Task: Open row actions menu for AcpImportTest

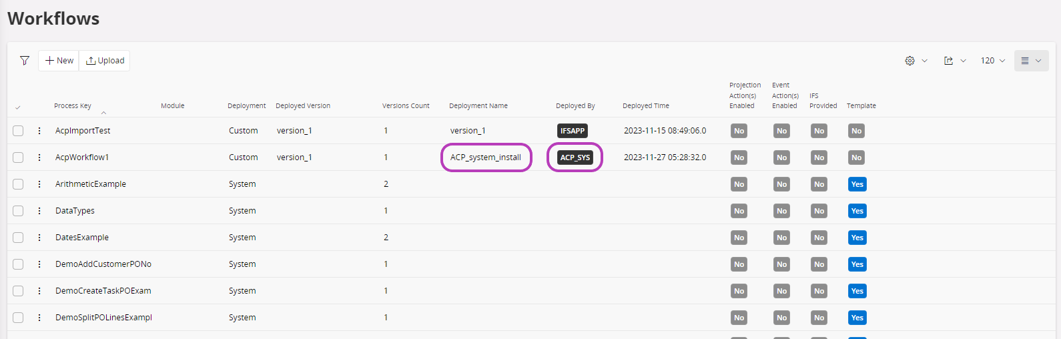Action: point(39,131)
